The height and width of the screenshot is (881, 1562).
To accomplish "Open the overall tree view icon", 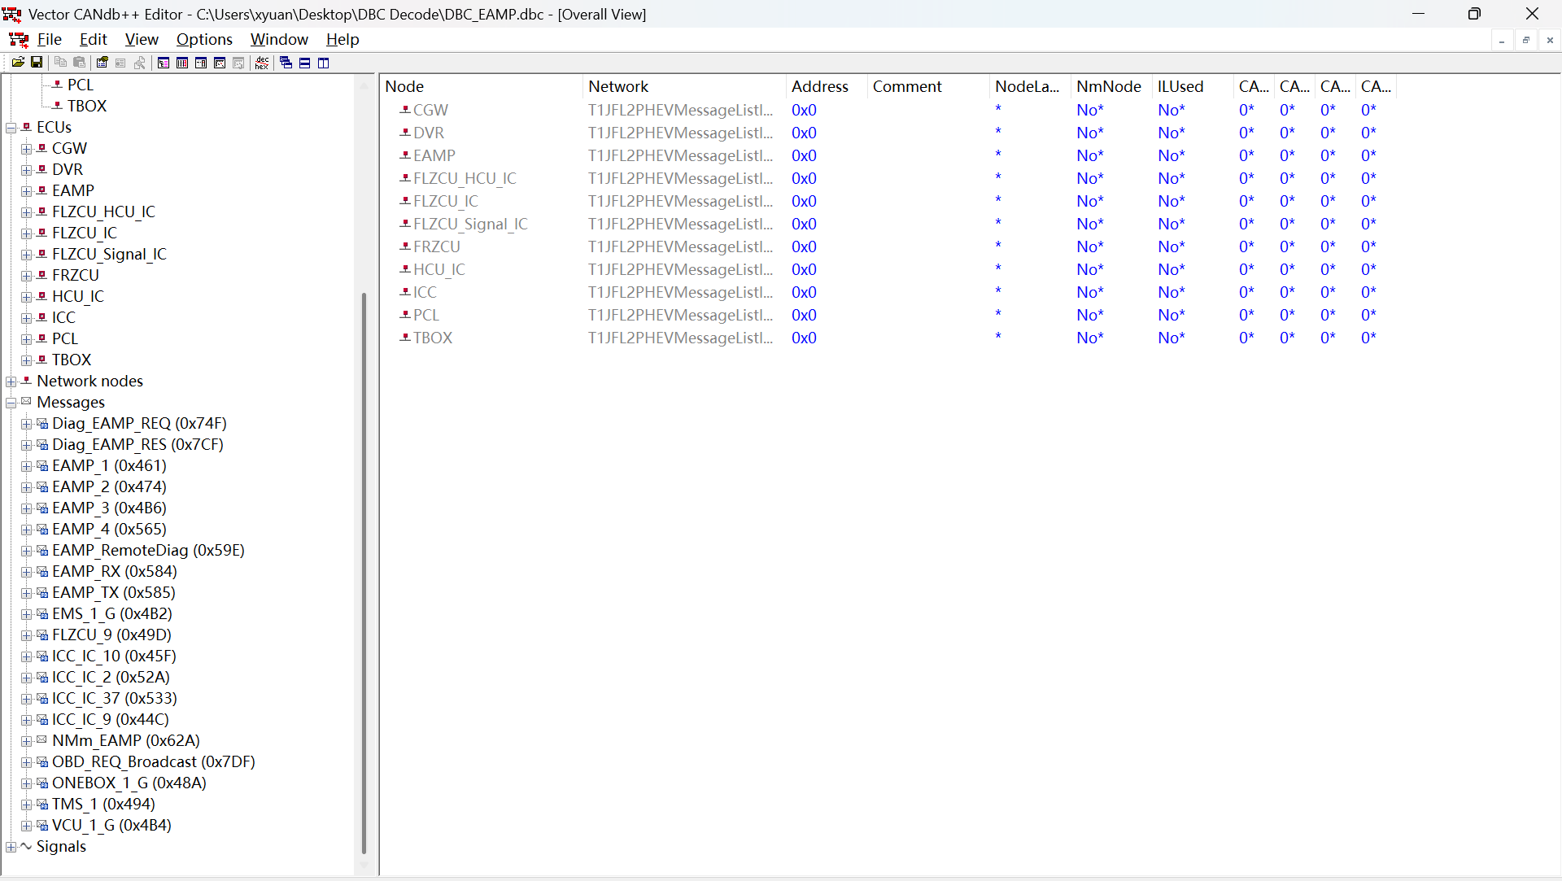I will point(164,63).
